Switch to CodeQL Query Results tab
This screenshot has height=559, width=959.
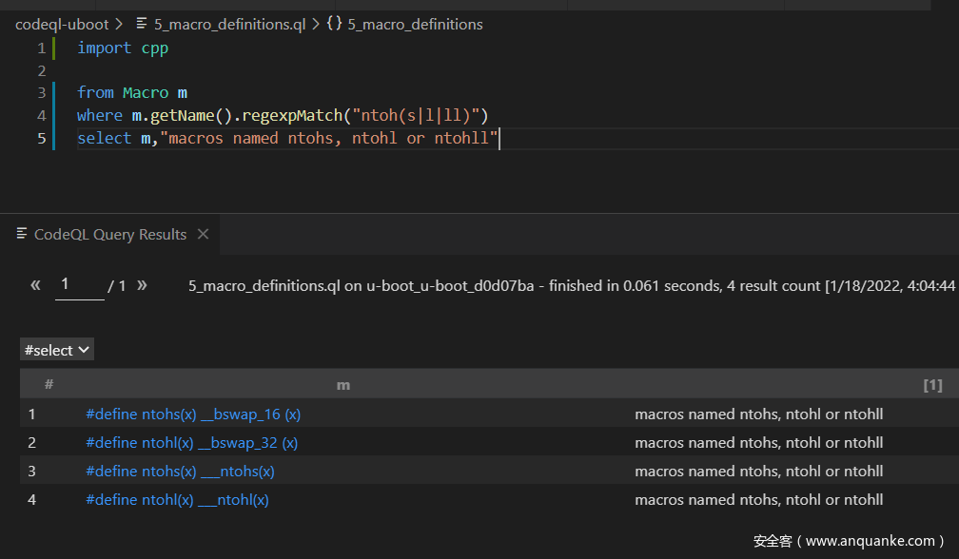(109, 235)
